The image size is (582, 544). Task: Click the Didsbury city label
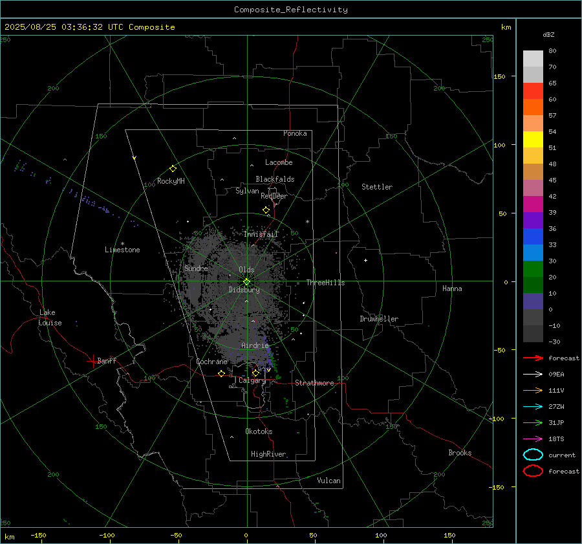coord(244,290)
